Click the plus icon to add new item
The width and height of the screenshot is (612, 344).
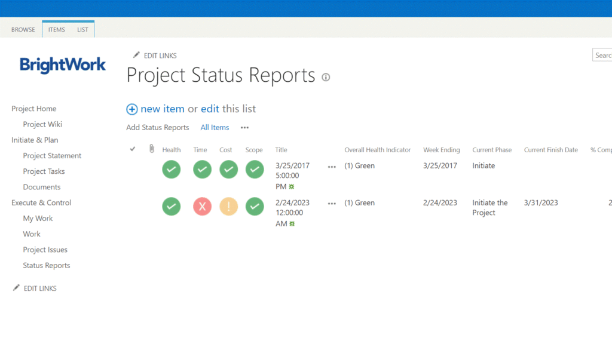coord(132,109)
